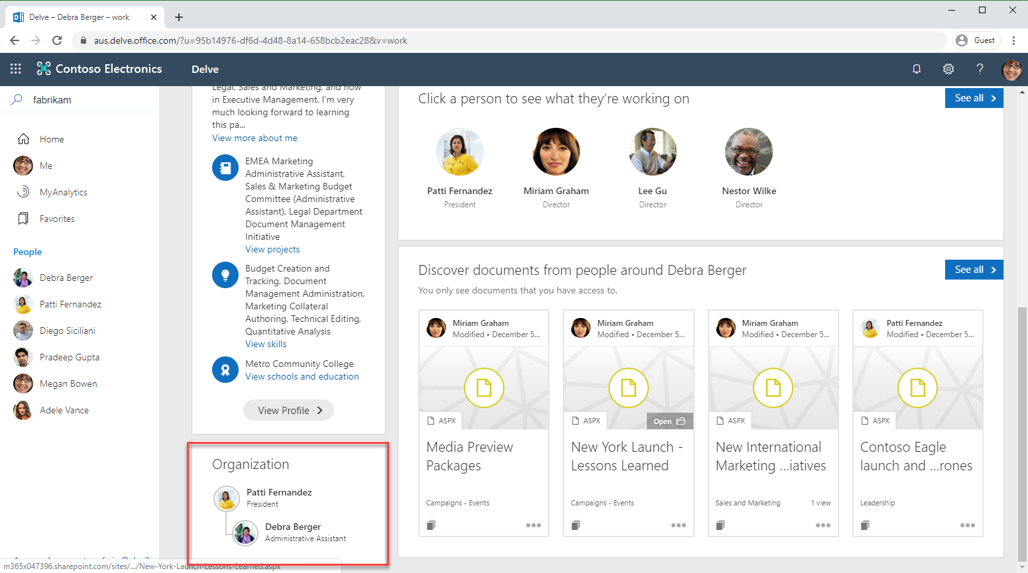Open View schools and education link

302,376
